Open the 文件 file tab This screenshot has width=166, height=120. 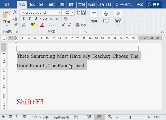[8, 4]
